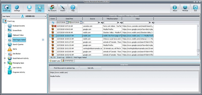202x95 pixels.
Task: Sort by the Event column header
Action: pos(53,19)
